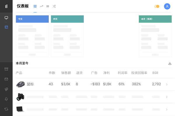
Task: Open the monitor icon in the sidebar
Action: (x=6, y=18)
